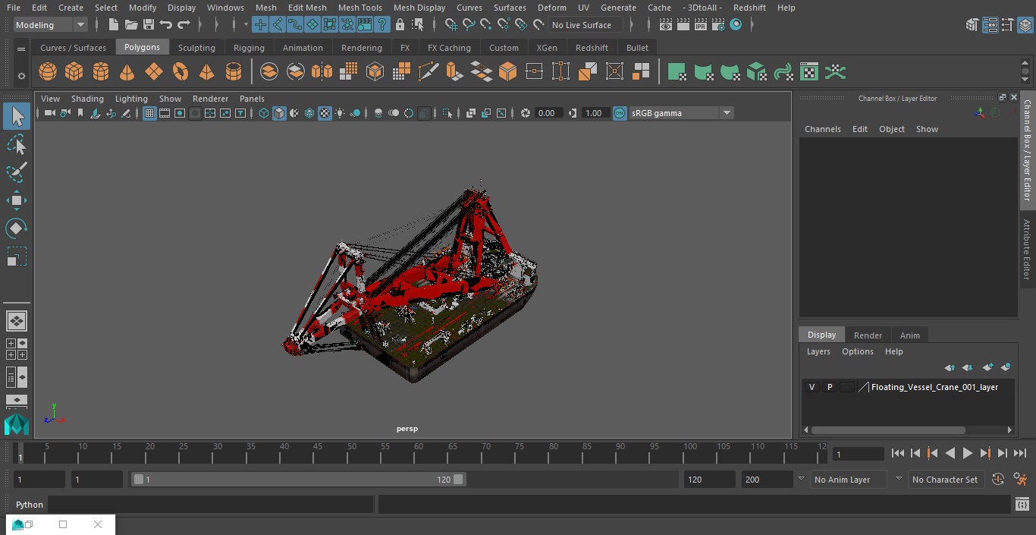Click the timeline range slider bar
This screenshot has width=1036, height=535.
[298, 480]
